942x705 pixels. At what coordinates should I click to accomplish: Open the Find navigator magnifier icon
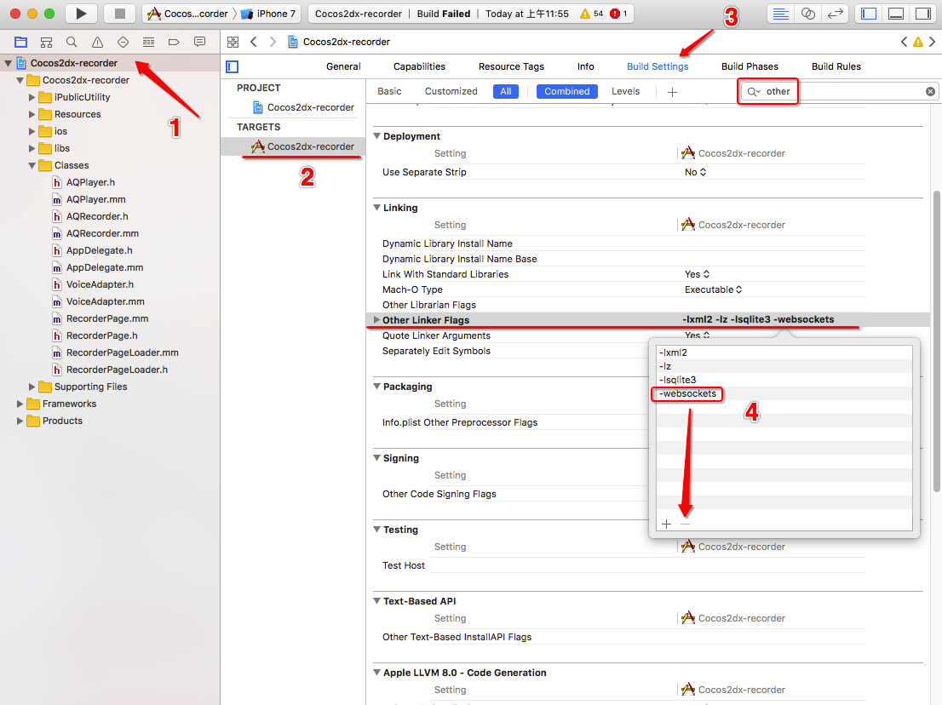tap(72, 42)
